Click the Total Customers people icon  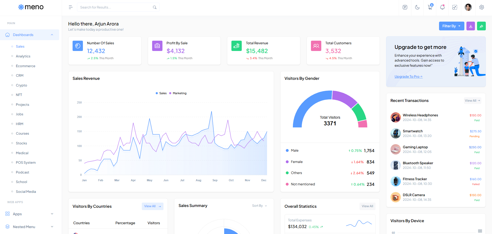point(316,46)
